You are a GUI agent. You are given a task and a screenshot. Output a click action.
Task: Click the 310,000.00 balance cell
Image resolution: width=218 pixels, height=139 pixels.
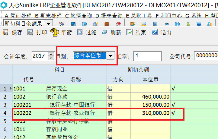point(150,113)
